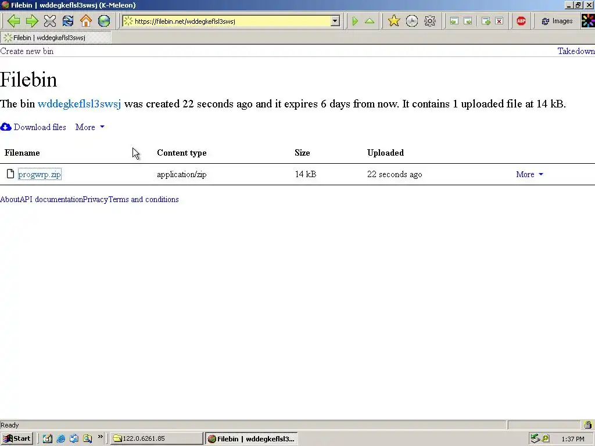Open the Windows Start button
Image resolution: width=595 pixels, height=446 pixels.
[x=17, y=438]
